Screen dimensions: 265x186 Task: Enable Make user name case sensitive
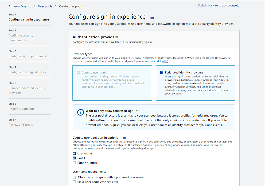[x=74, y=182]
